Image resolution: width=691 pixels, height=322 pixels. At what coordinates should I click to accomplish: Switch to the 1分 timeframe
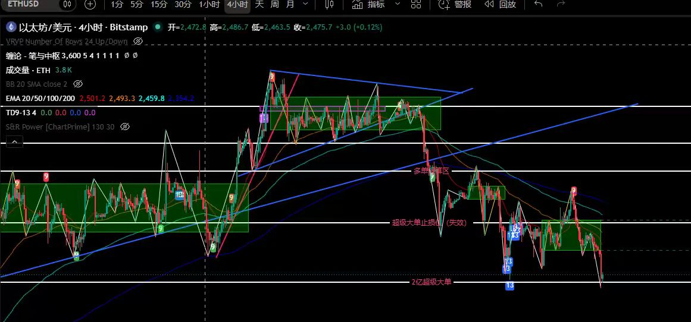tap(117, 4)
